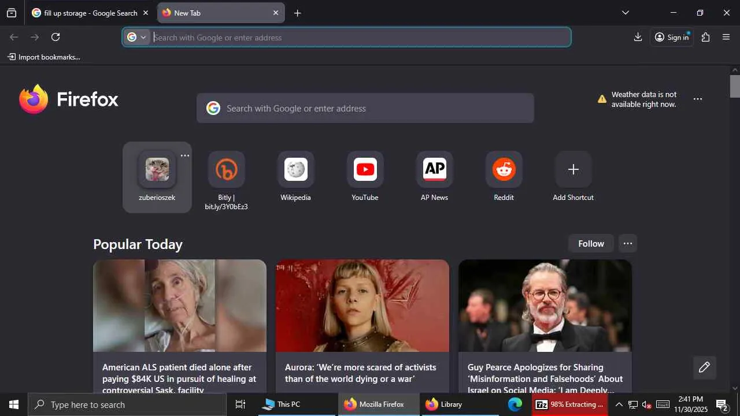The height and width of the screenshot is (416, 740).
Task: Go forward one page
Action: 35,37
